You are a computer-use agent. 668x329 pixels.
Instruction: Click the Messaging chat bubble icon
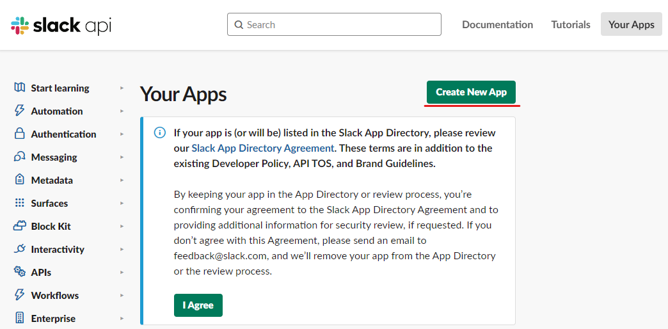pyautogui.click(x=20, y=157)
